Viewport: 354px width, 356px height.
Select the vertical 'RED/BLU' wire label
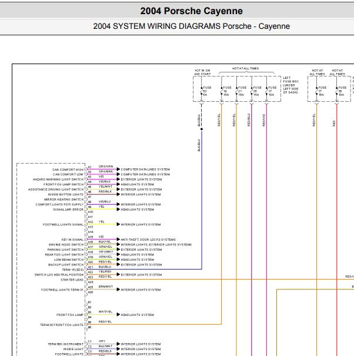pyautogui.click(x=249, y=120)
